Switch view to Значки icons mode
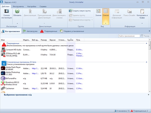Screen dimensions: 151x113 tap(98, 11)
